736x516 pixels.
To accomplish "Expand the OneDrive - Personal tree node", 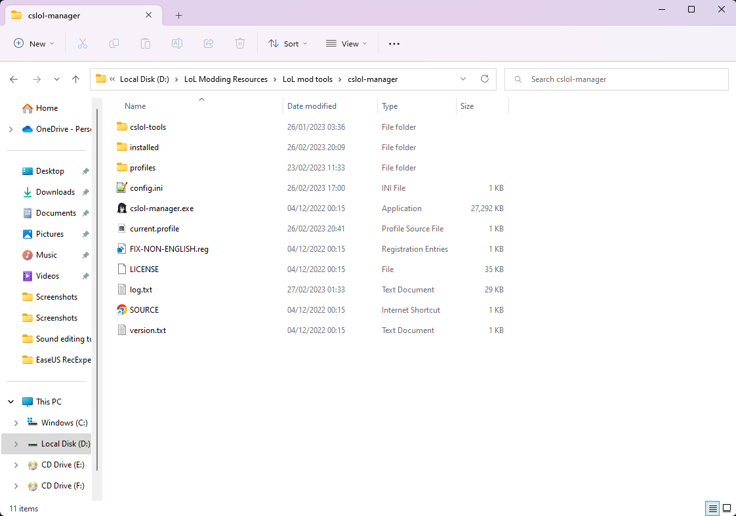I will click(10, 129).
